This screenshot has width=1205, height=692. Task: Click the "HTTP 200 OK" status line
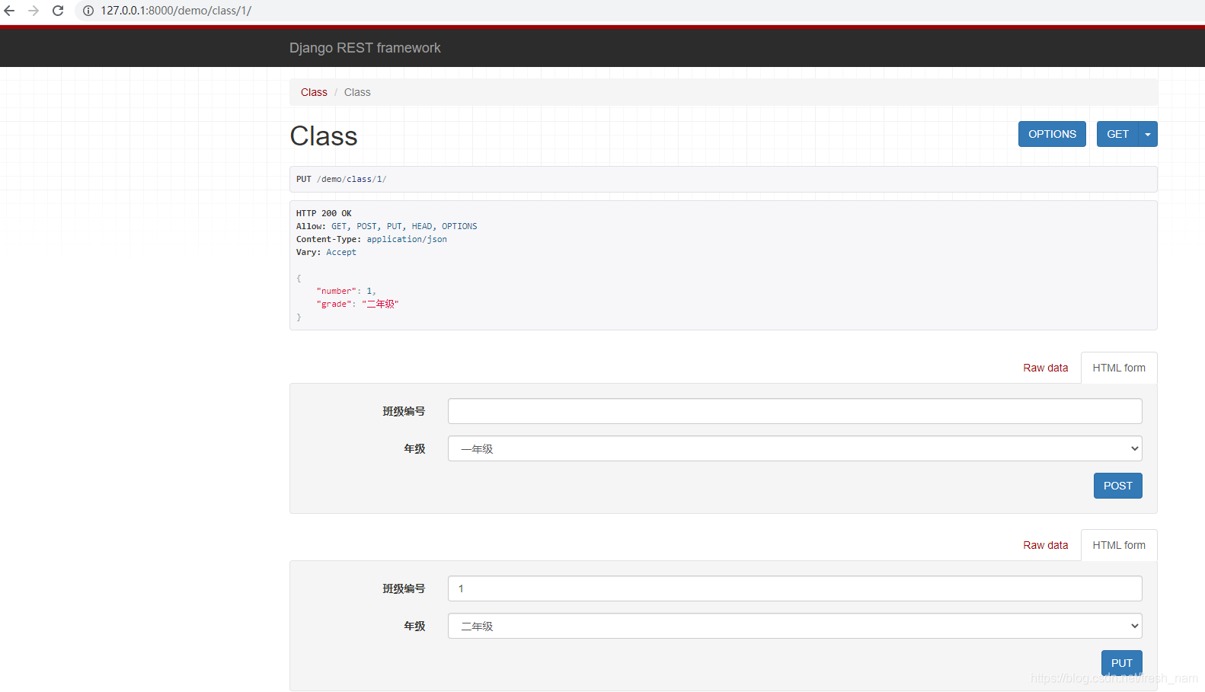(324, 213)
